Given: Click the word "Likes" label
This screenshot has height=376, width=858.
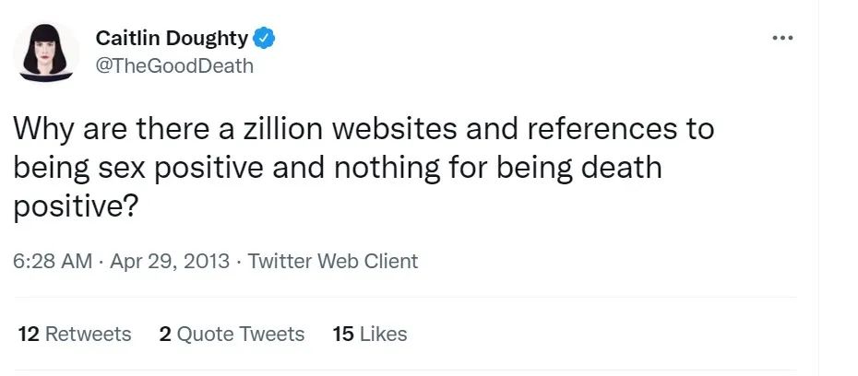Looking at the screenshot, I should click(x=383, y=334).
